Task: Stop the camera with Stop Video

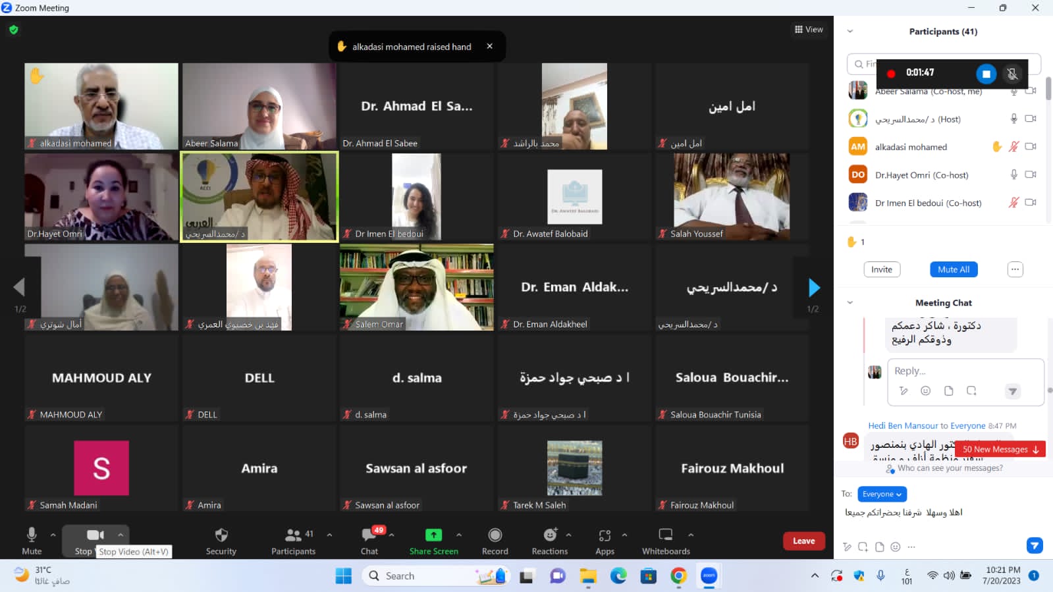Action: (x=95, y=535)
